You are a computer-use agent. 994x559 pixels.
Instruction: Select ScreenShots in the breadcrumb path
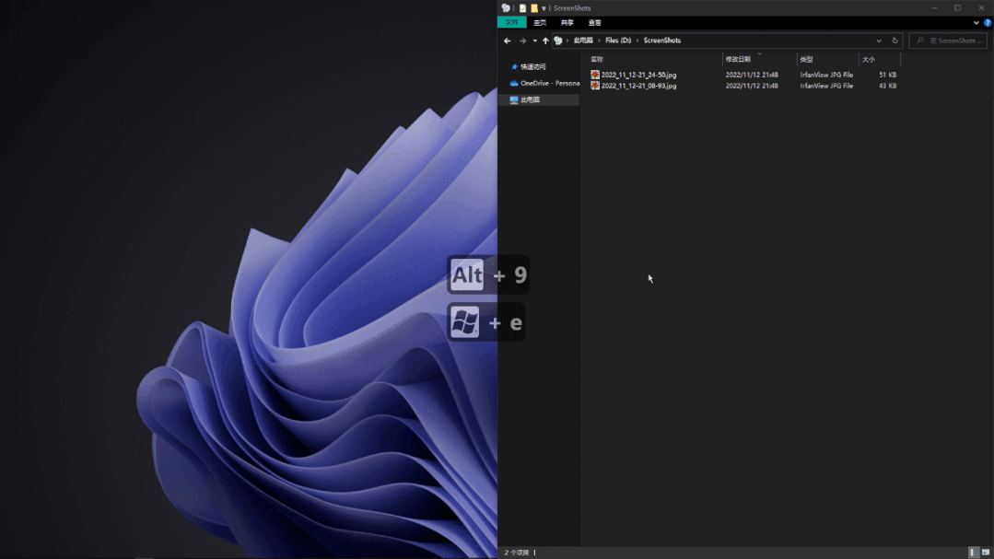661,41
